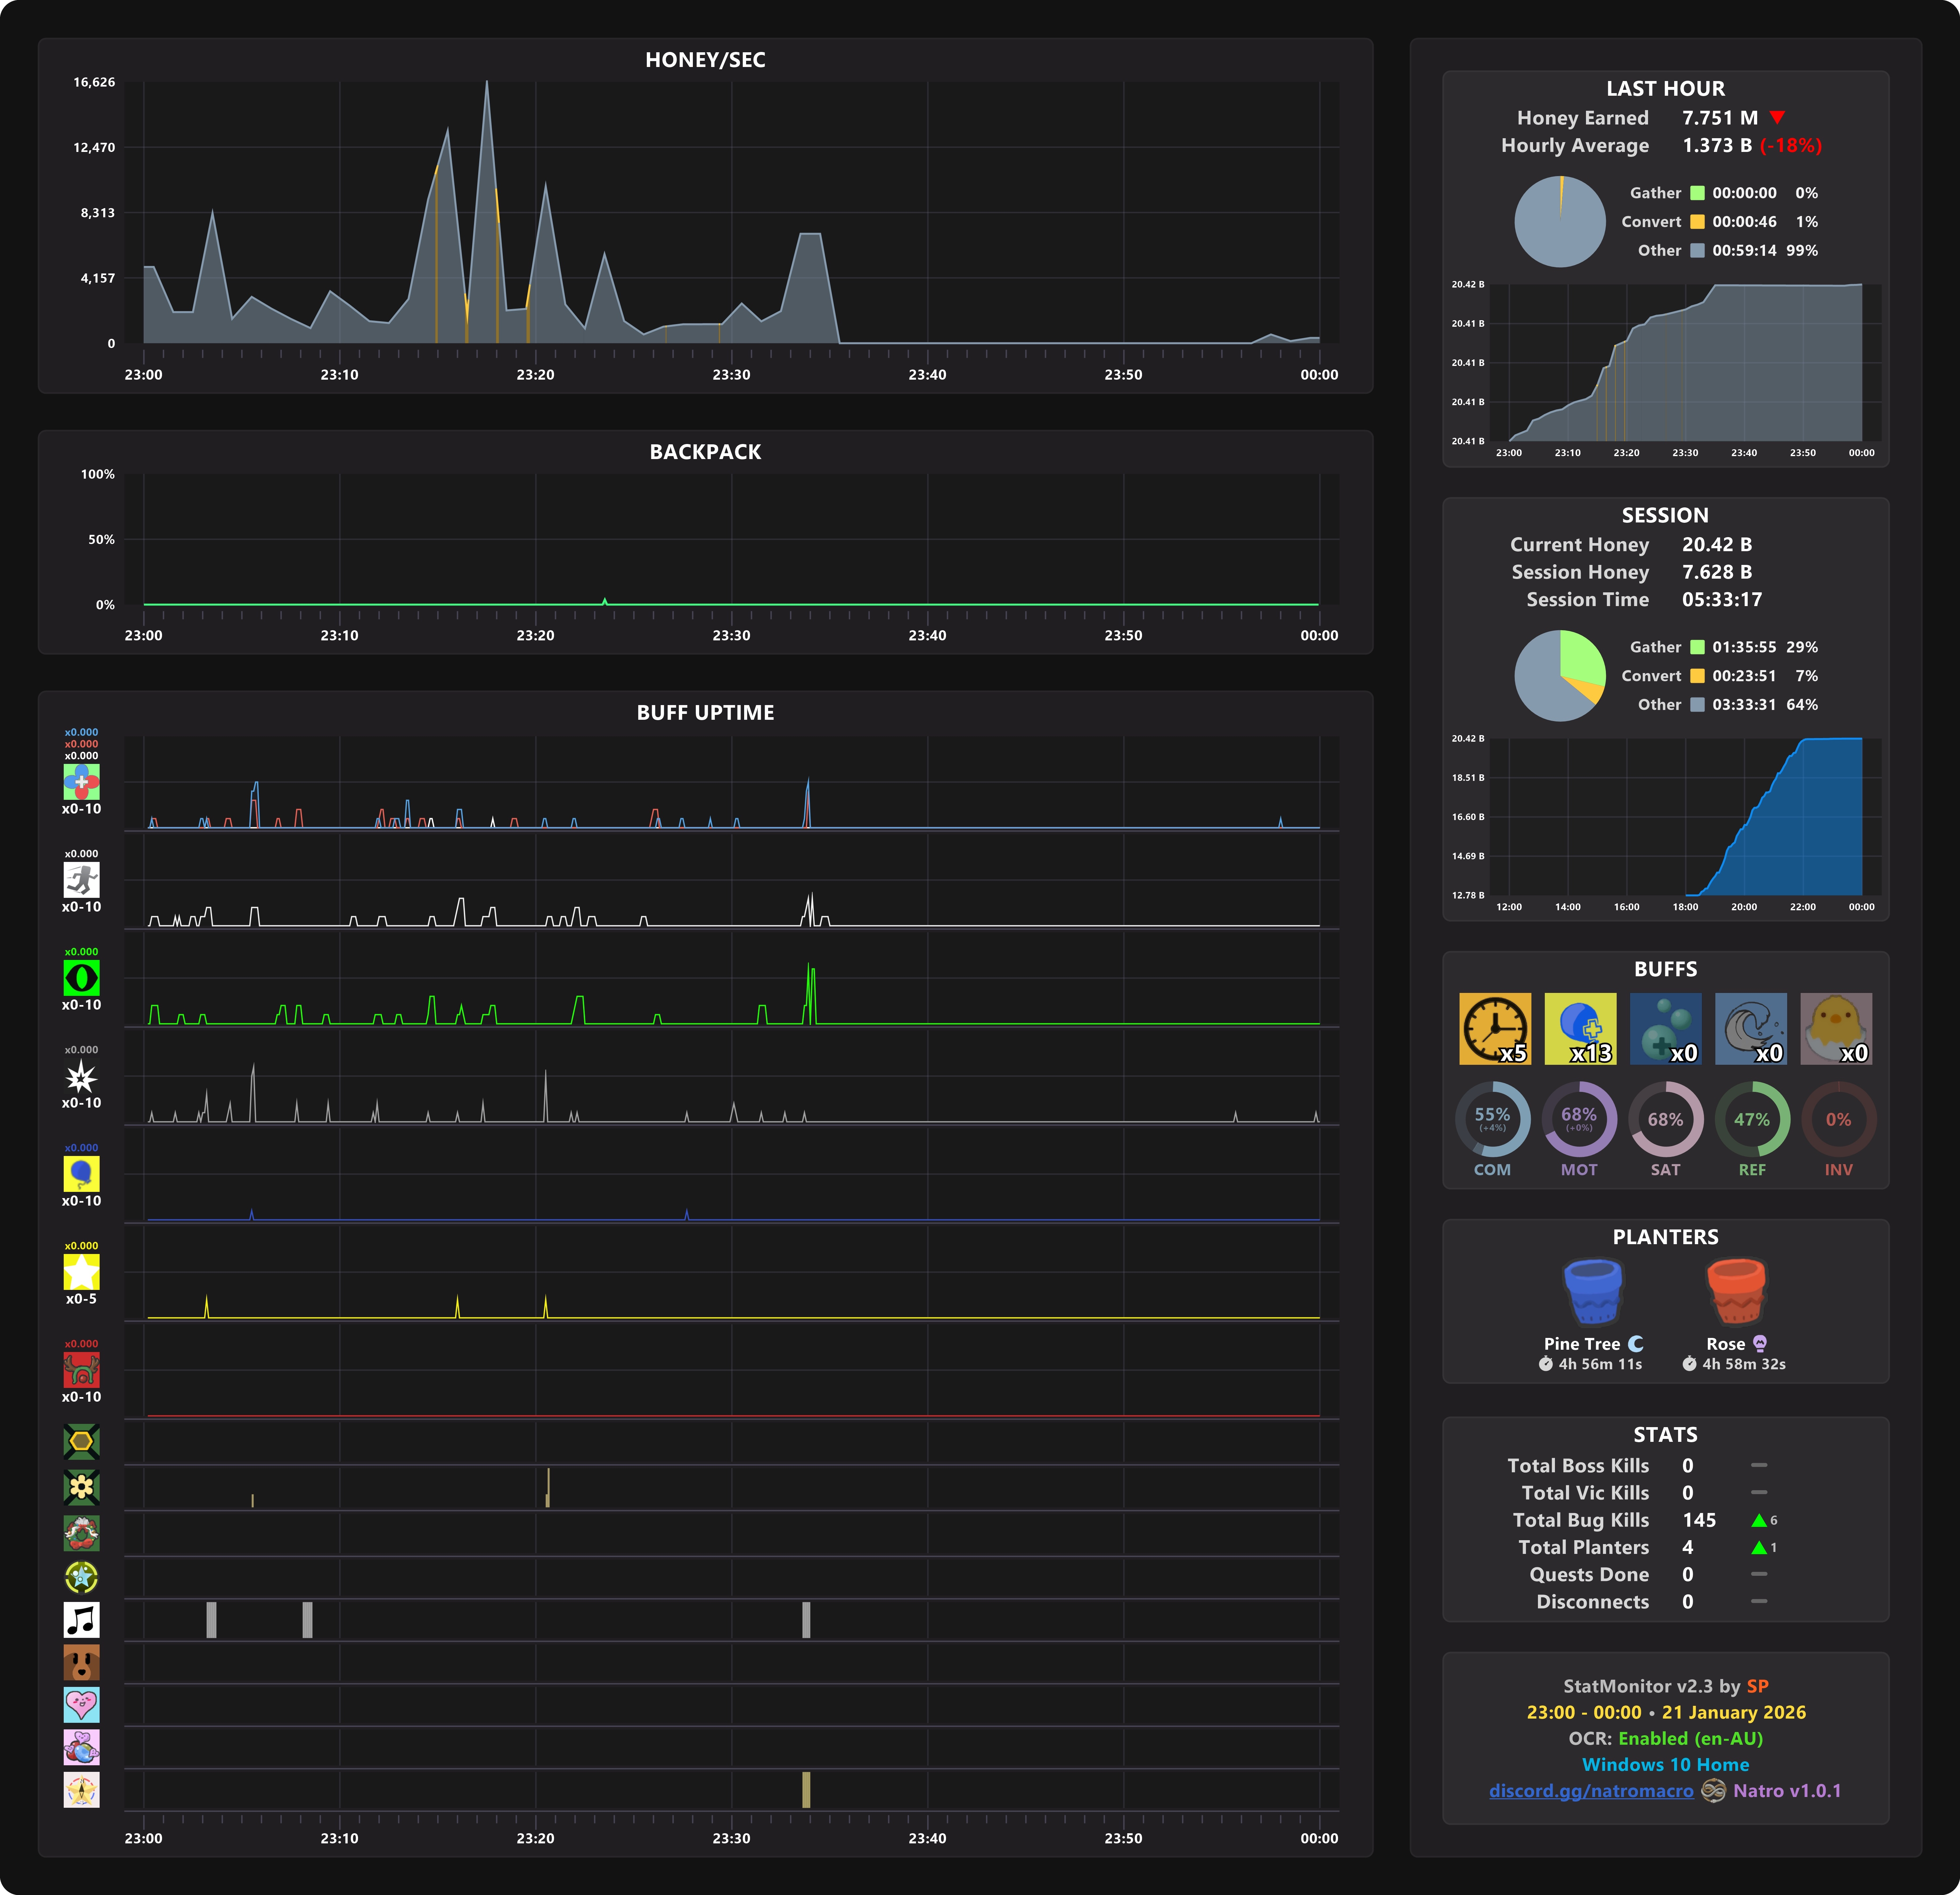This screenshot has width=1960, height=1895.
Task: Click the green Gather swatch under Session
Action: 1697,647
